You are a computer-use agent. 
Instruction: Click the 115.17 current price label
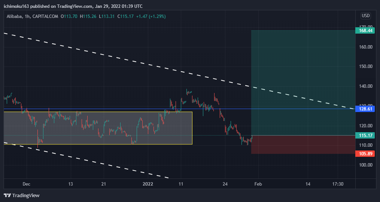(365, 135)
